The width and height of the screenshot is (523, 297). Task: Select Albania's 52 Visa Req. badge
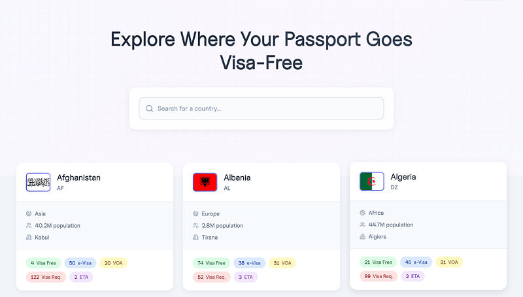(x=209, y=277)
